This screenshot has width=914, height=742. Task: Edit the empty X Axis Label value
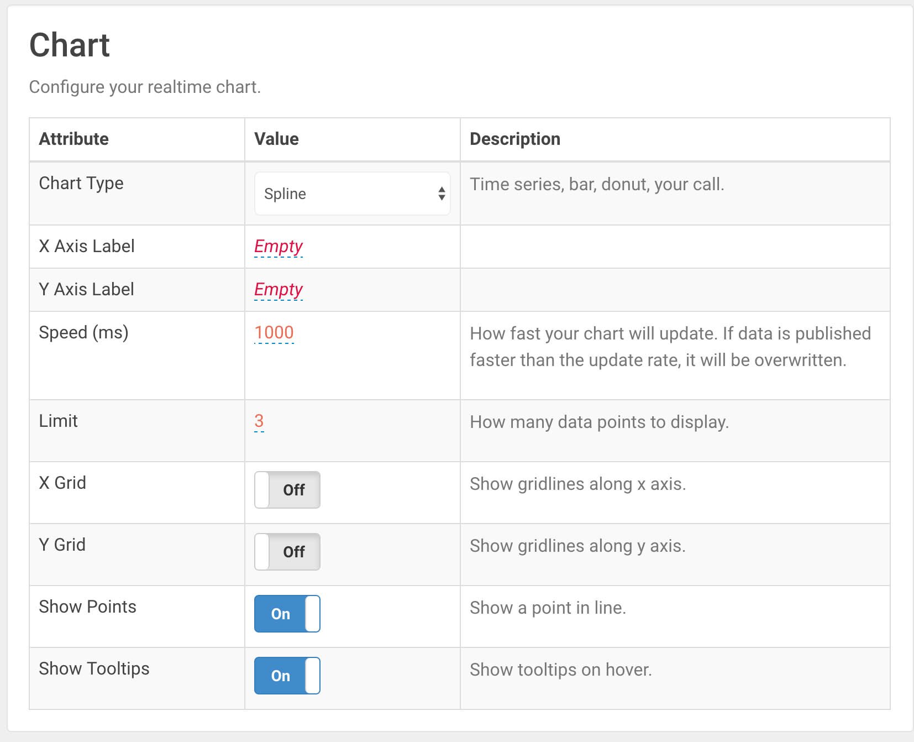279,246
